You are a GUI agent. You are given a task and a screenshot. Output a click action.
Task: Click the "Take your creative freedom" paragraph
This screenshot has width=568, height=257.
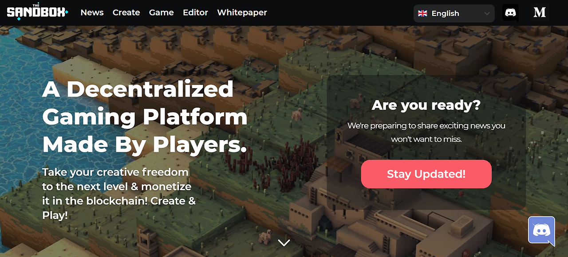click(x=119, y=194)
